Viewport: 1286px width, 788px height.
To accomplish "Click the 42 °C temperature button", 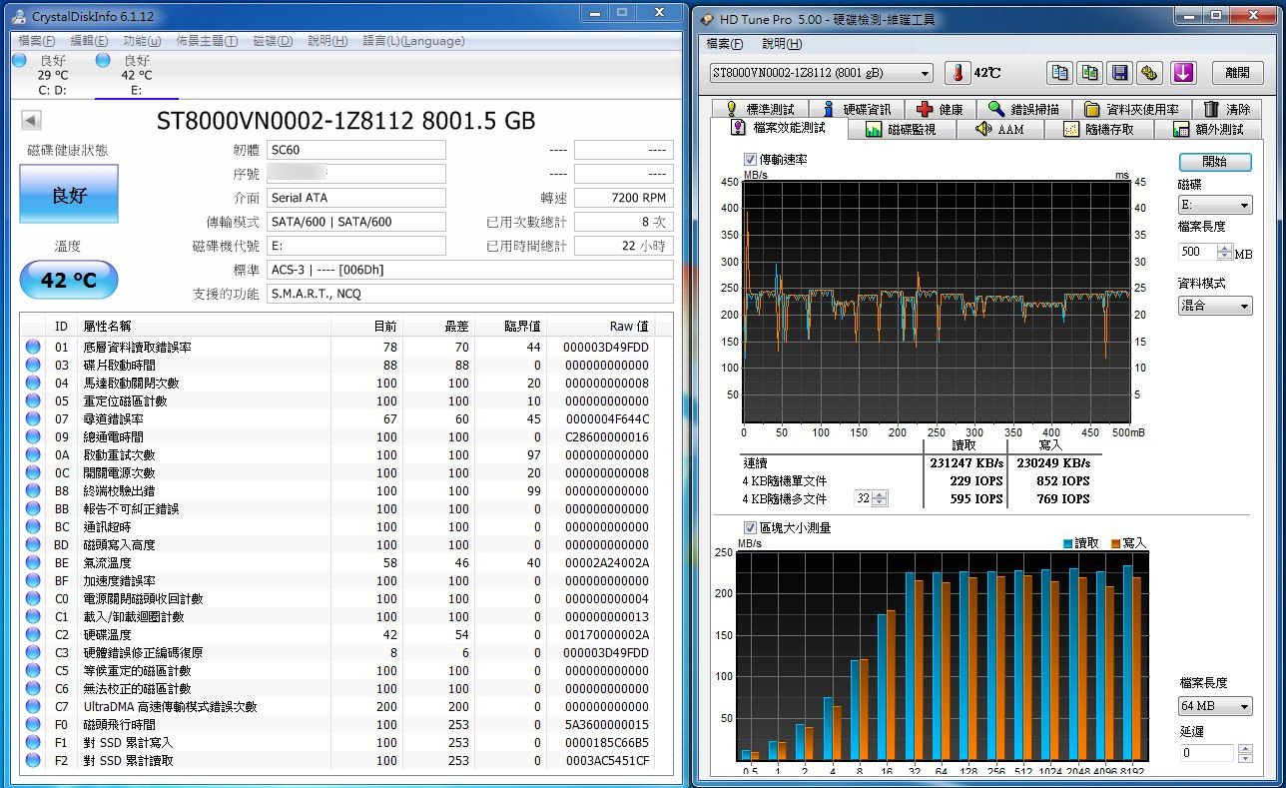I will pyautogui.click(x=69, y=281).
